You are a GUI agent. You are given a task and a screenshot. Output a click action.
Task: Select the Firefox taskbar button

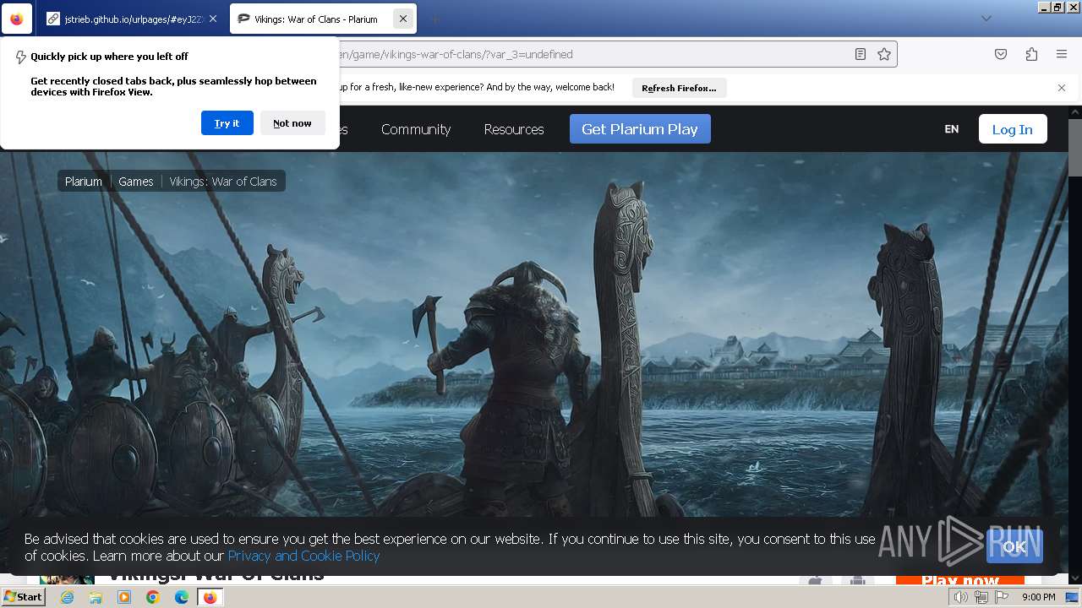coord(210,597)
